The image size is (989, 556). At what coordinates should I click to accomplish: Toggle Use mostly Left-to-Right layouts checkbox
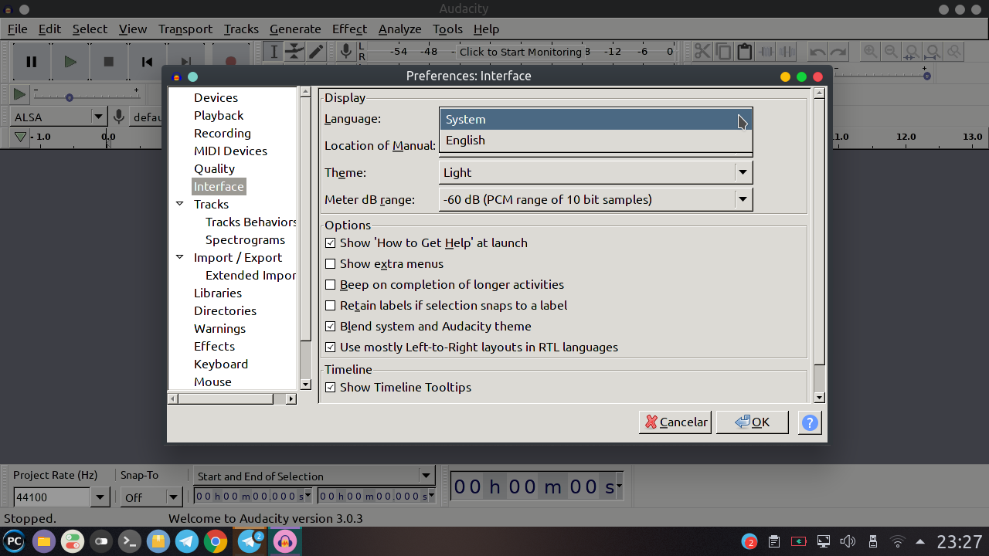click(x=331, y=347)
